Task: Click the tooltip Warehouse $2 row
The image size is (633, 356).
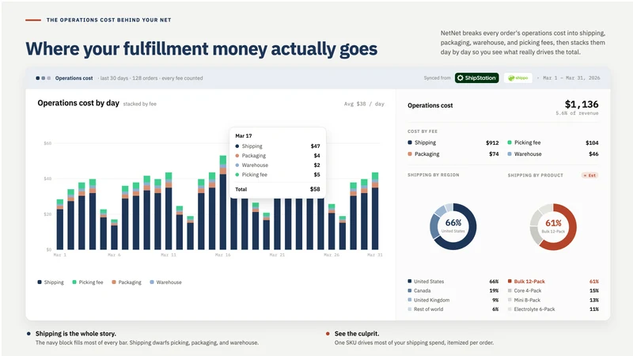Action: pos(278,165)
